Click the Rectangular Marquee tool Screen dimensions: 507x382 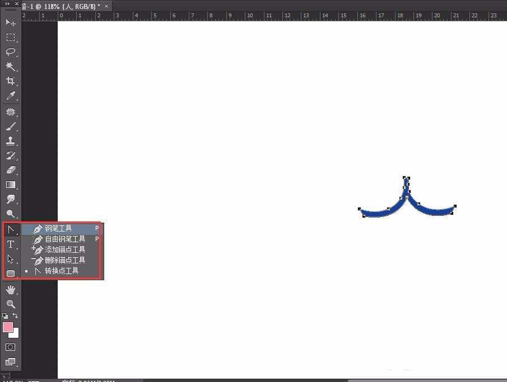click(x=10, y=37)
